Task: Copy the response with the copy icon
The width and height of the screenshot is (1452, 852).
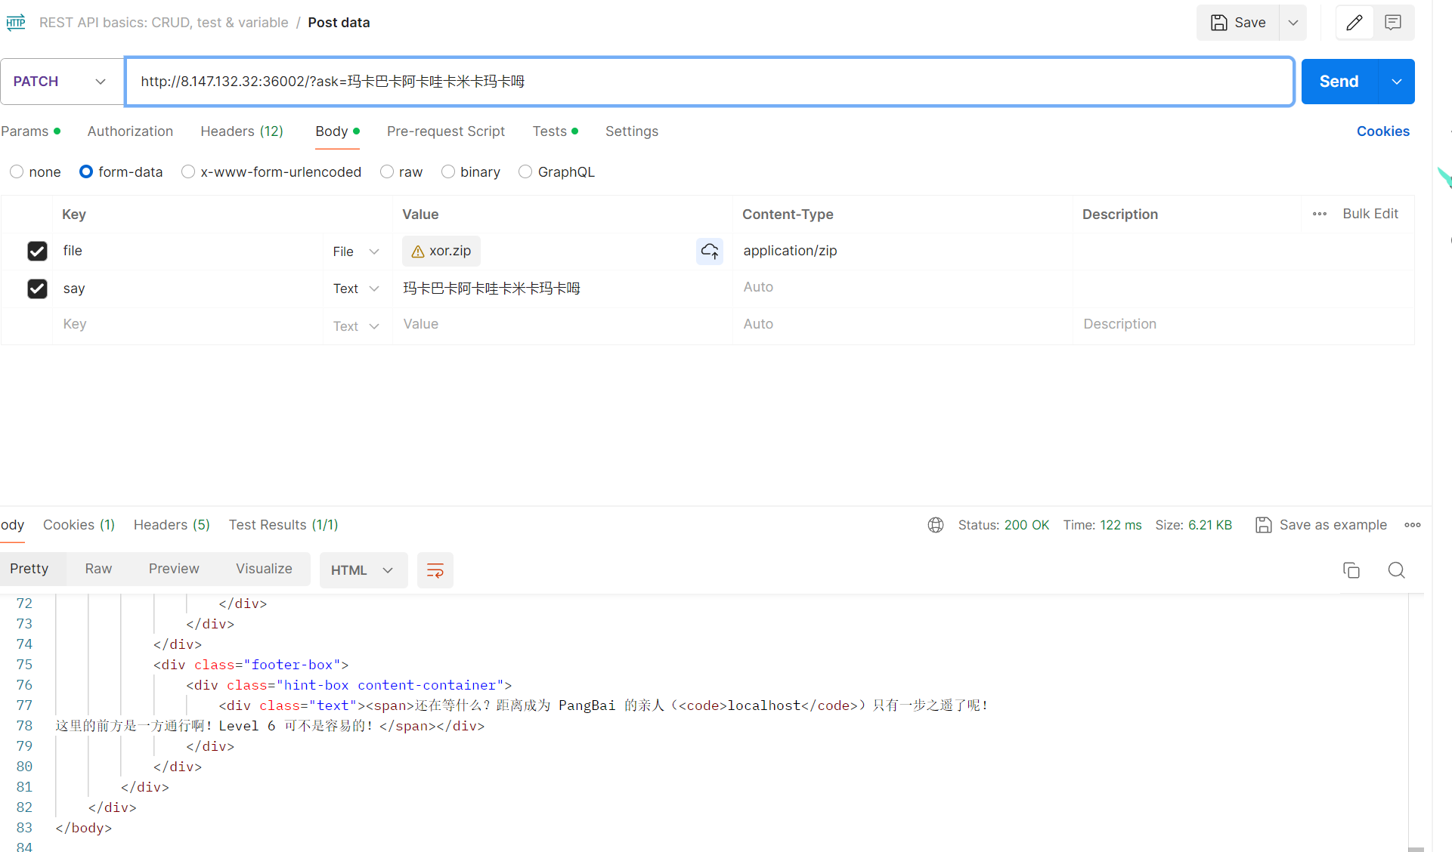Action: point(1351,570)
